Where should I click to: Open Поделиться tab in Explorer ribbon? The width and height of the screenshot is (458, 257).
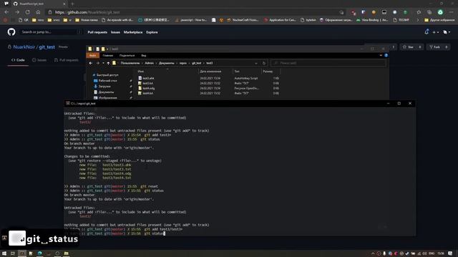tap(127, 56)
